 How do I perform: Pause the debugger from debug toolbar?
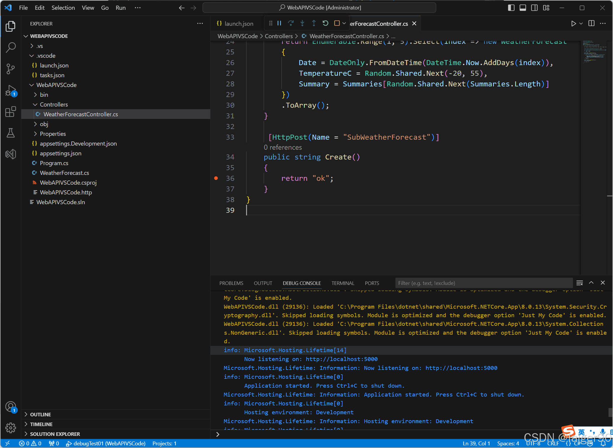279,23
